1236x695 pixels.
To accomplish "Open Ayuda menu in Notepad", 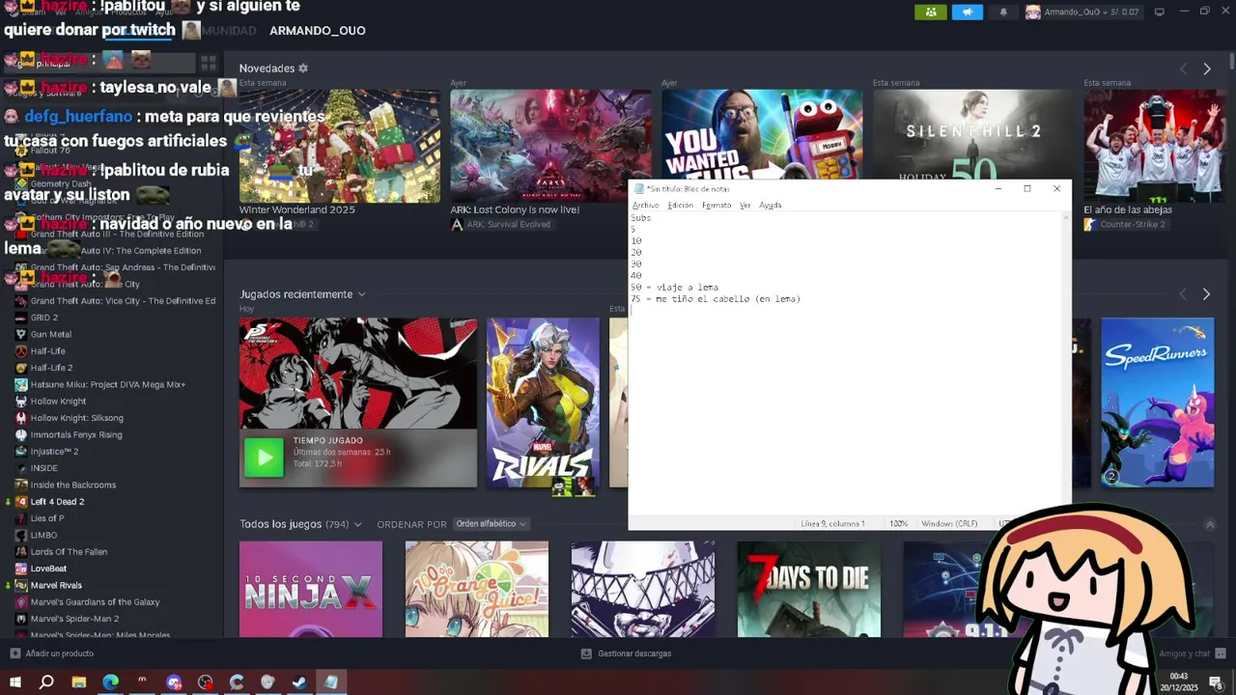I will (770, 206).
